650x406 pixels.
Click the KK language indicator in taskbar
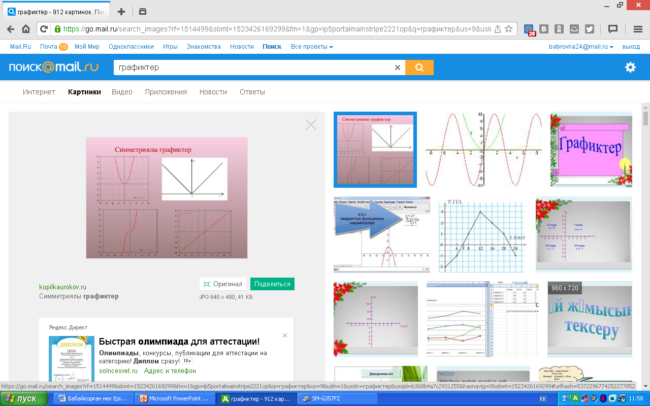(543, 399)
